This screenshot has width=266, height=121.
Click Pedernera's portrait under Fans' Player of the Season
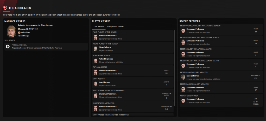pyautogui.click(x=96, y=37)
